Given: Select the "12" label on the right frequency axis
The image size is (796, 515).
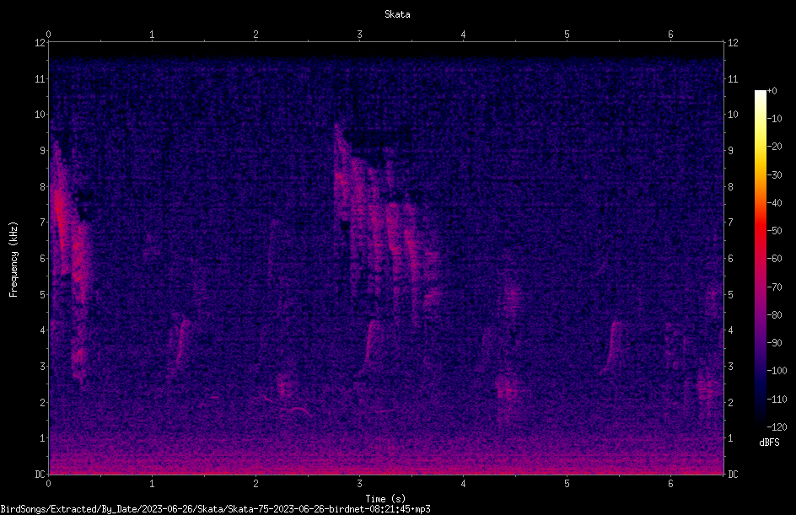Looking at the screenshot, I should point(733,43).
